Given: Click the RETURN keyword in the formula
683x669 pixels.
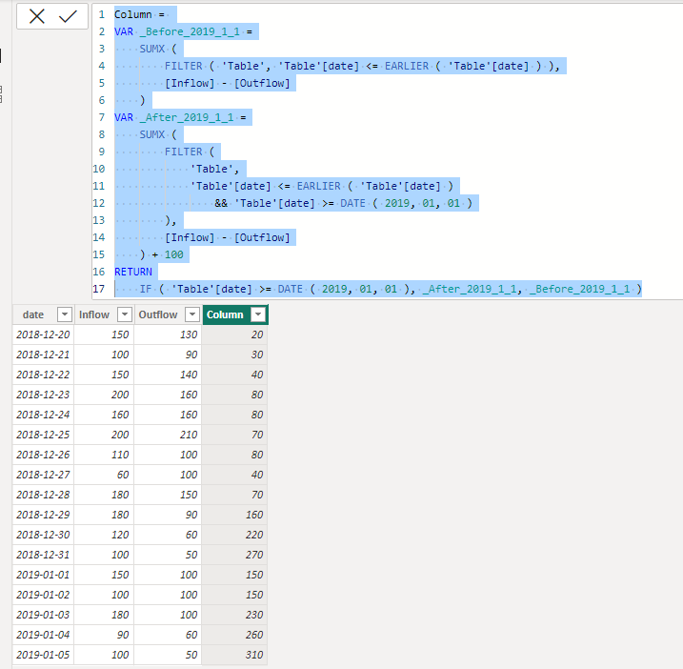Looking at the screenshot, I should point(133,272).
